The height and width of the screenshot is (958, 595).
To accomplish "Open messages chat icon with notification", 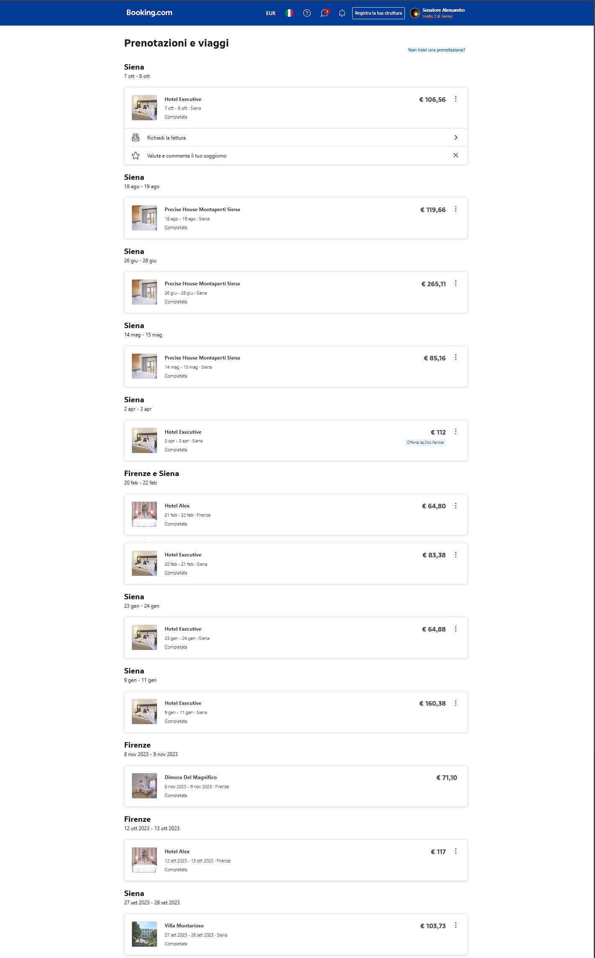I will [325, 13].
